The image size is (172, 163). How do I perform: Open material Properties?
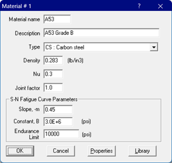coord(101,151)
